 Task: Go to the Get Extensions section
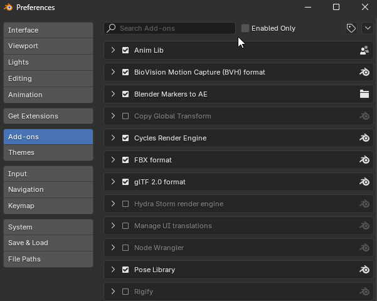48,116
